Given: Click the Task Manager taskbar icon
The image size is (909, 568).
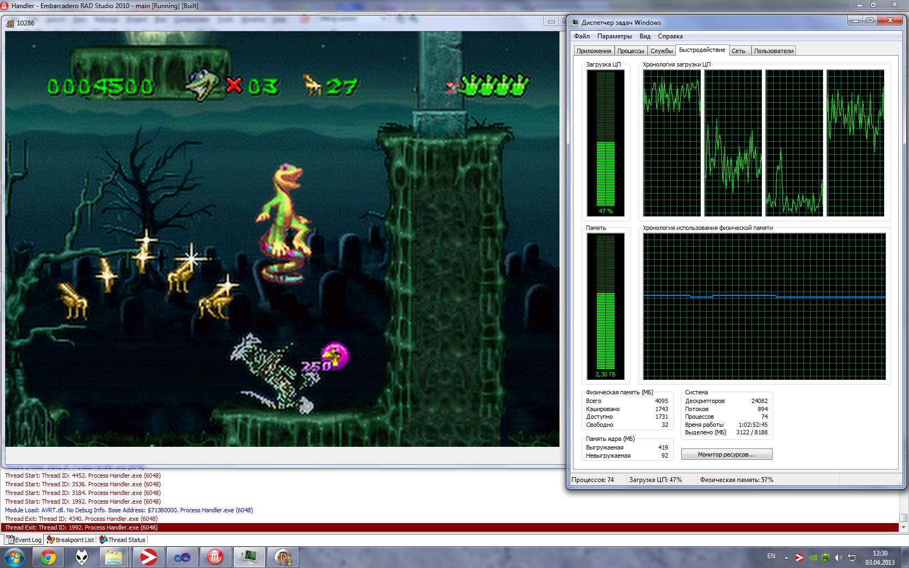Looking at the screenshot, I should [x=249, y=557].
